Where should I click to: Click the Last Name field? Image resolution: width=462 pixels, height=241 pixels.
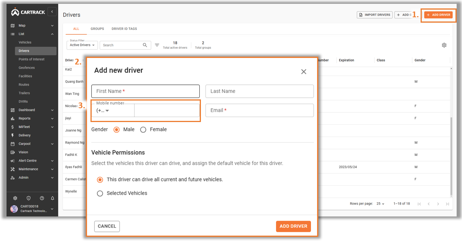[260, 91]
